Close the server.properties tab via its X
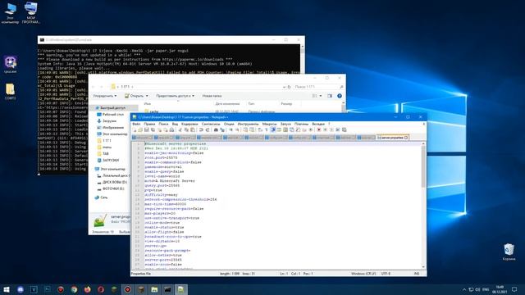This screenshot has height=295, width=525. 406,138
